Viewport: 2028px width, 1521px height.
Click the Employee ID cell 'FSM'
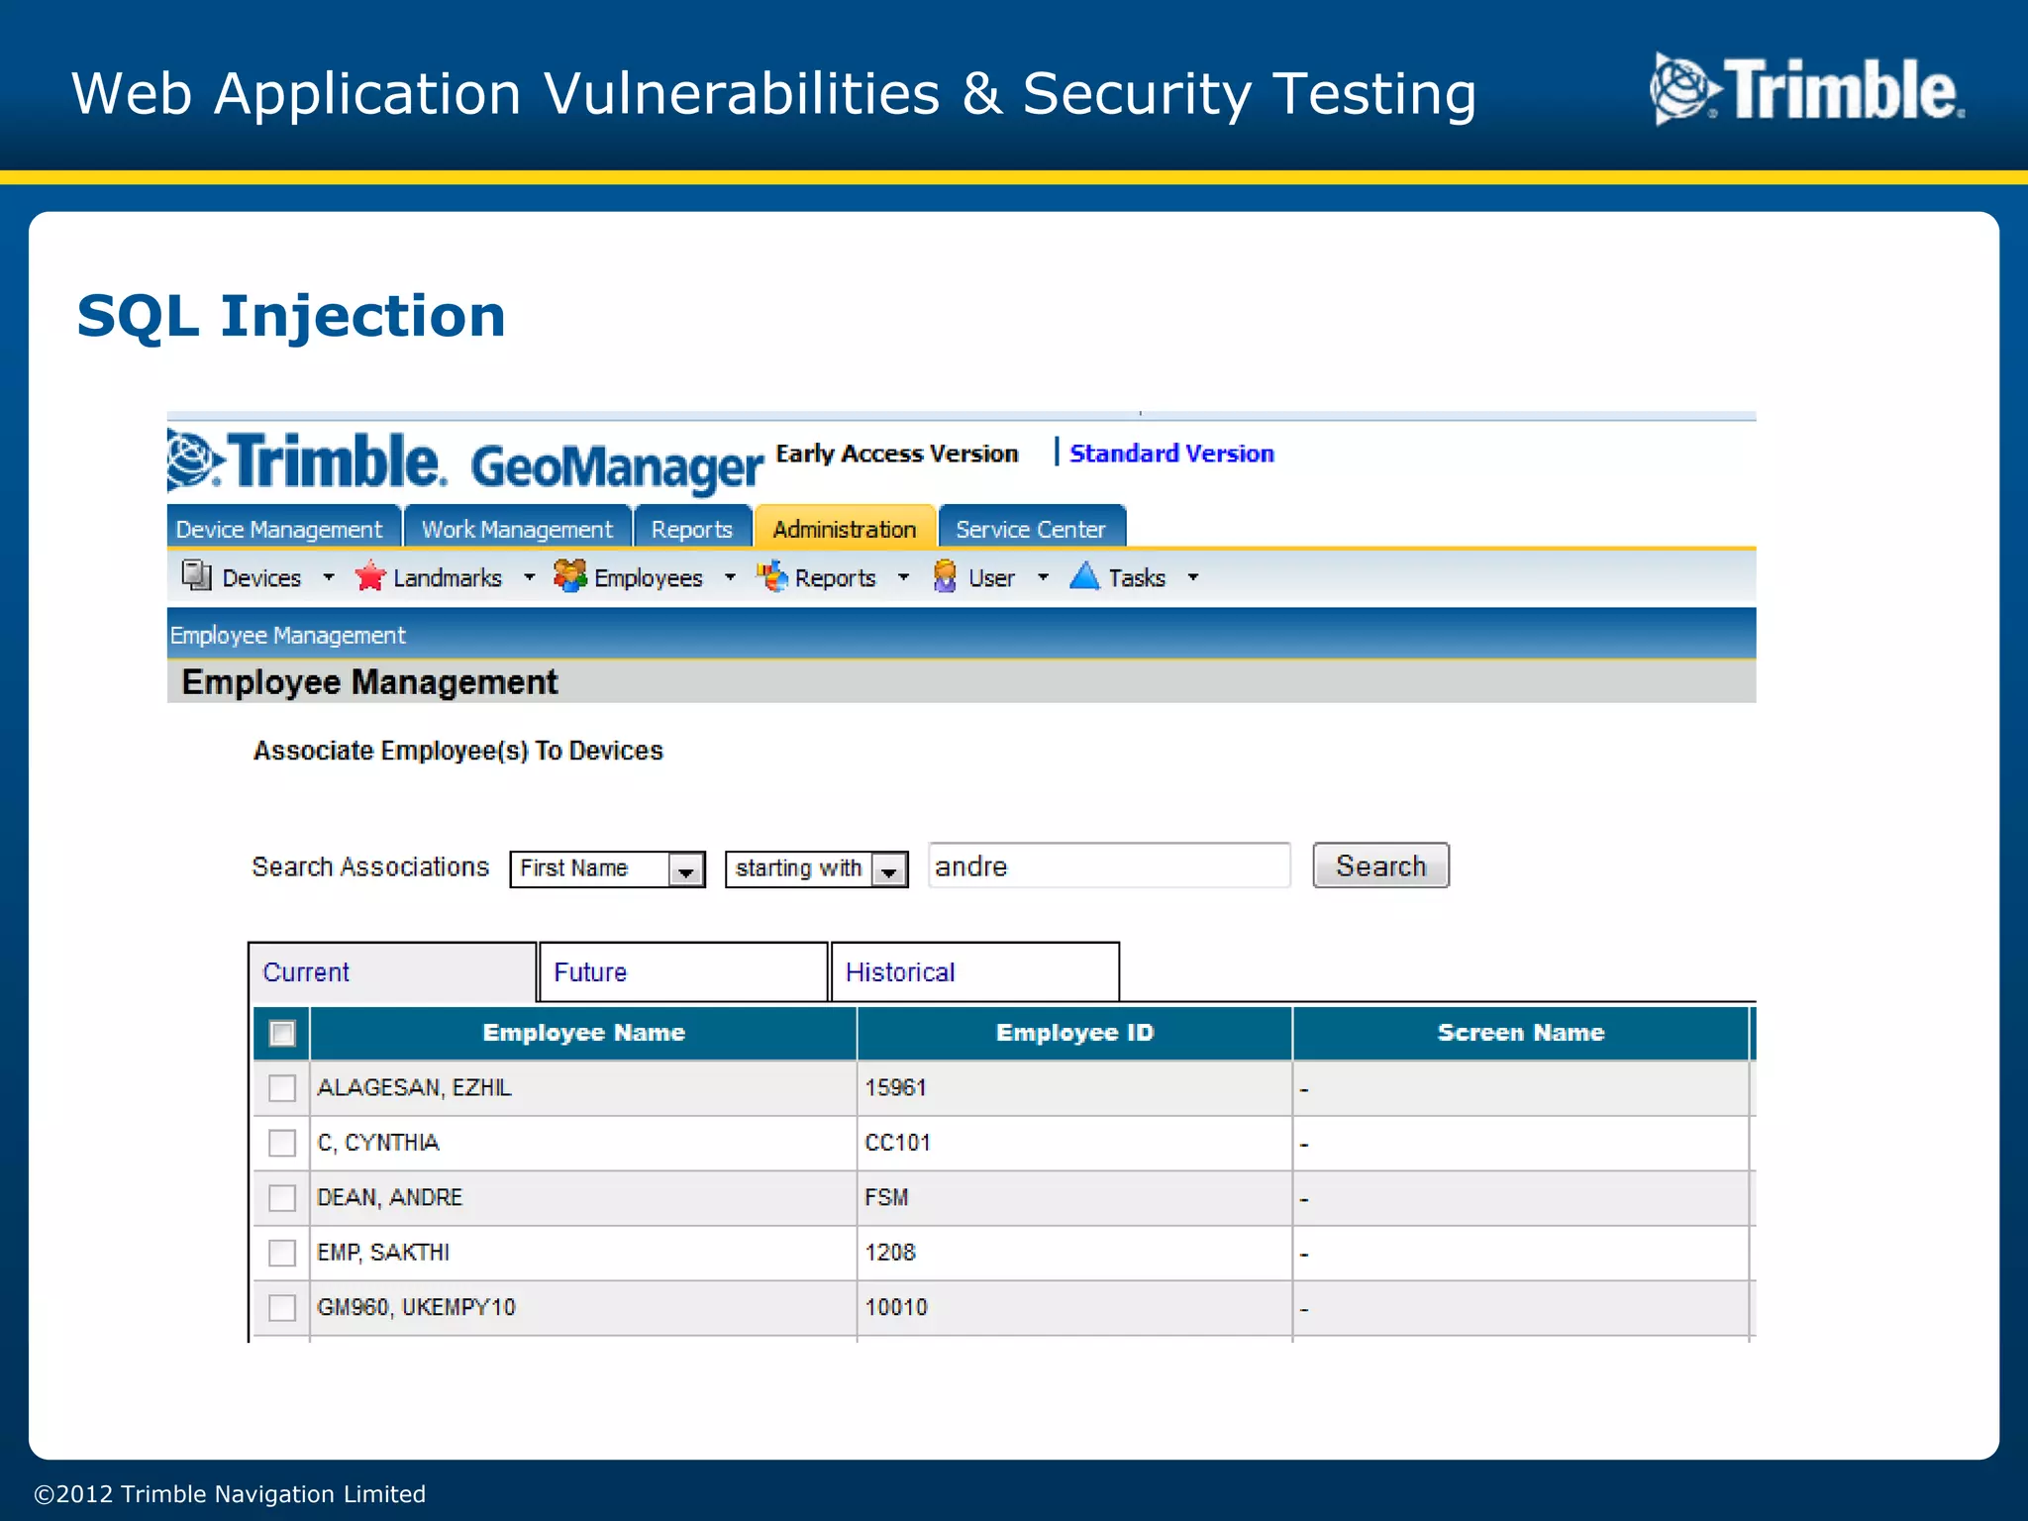coord(886,1198)
